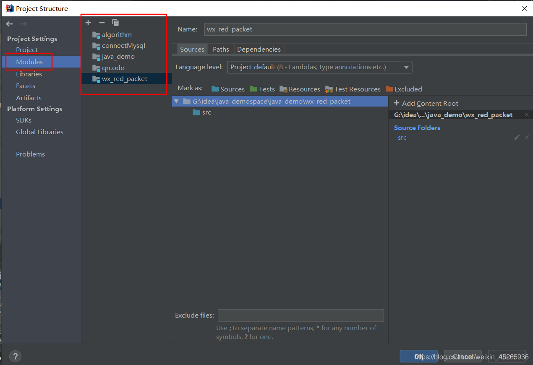This screenshot has width=533, height=365.
Task: Click the Exclude files input field
Action: coord(301,315)
